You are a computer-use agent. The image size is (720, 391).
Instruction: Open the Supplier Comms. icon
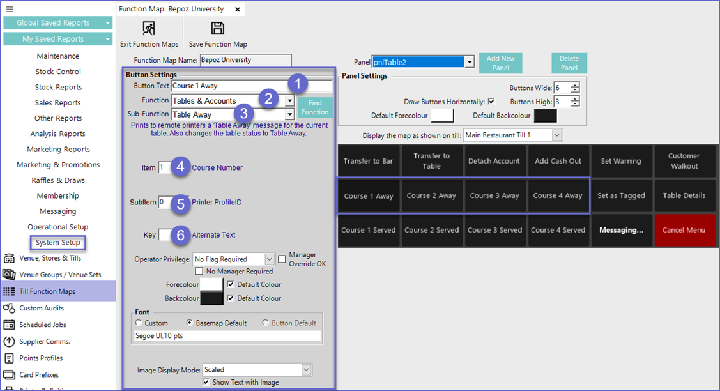pos(9,341)
